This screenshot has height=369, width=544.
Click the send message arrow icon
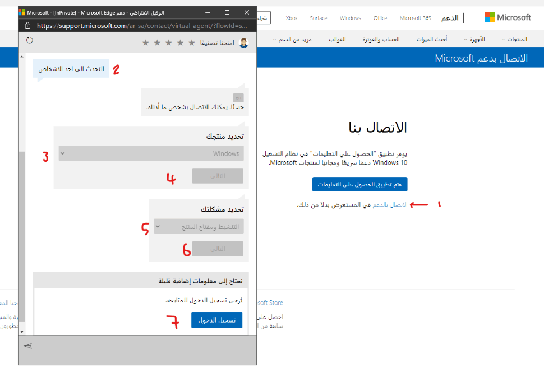(27, 346)
